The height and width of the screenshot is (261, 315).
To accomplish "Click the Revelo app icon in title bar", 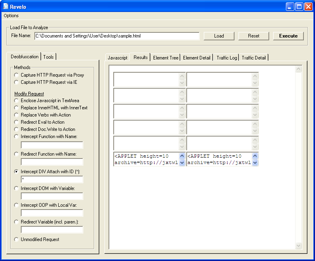I will point(6,7).
